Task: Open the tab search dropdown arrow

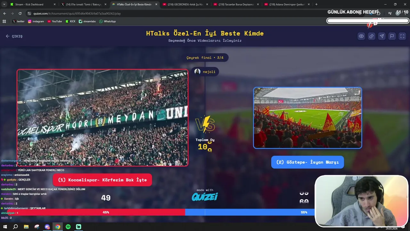Action: pyautogui.click(x=4, y=4)
